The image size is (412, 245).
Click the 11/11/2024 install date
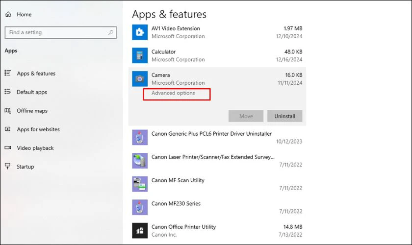coord(290,83)
